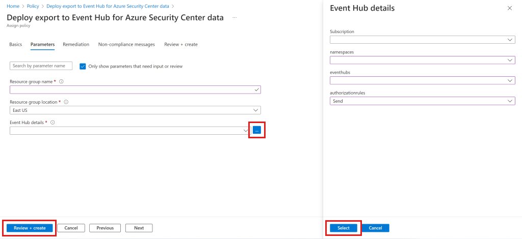Click Select in the Event Hub details panel
The image size is (522, 239).
coord(344,228)
